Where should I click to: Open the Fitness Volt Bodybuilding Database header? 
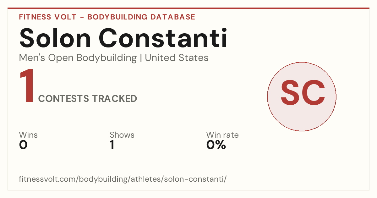click(x=107, y=17)
